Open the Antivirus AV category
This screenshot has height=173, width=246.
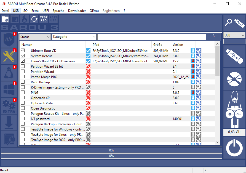click(9, 40)
